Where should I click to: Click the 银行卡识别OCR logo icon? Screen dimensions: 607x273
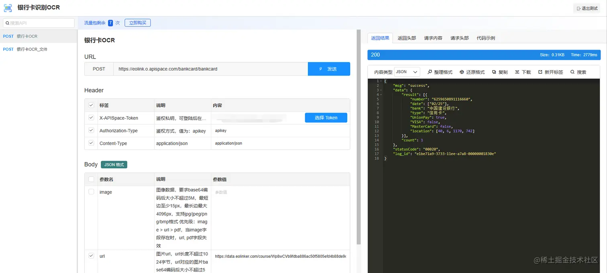[x=8, y=8]
